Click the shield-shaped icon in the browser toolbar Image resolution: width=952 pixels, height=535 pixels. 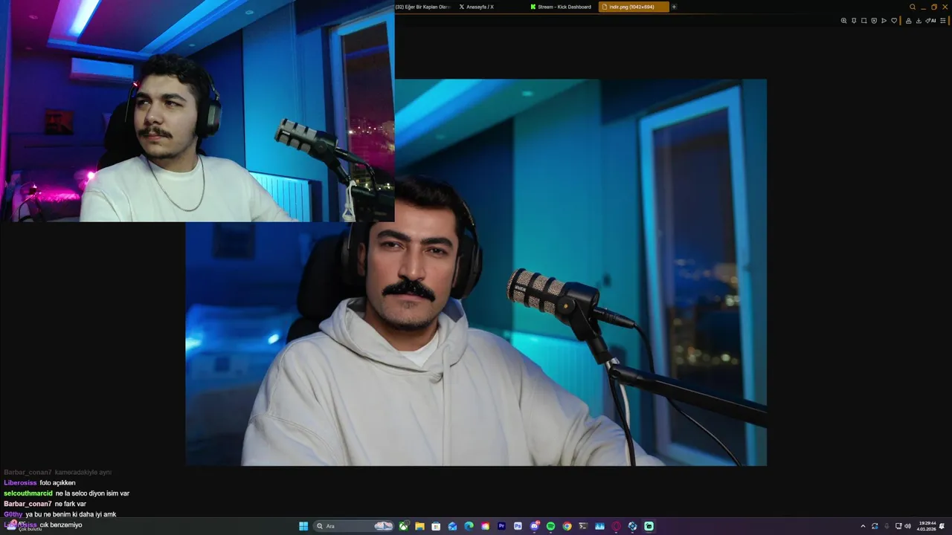[874, 21]
